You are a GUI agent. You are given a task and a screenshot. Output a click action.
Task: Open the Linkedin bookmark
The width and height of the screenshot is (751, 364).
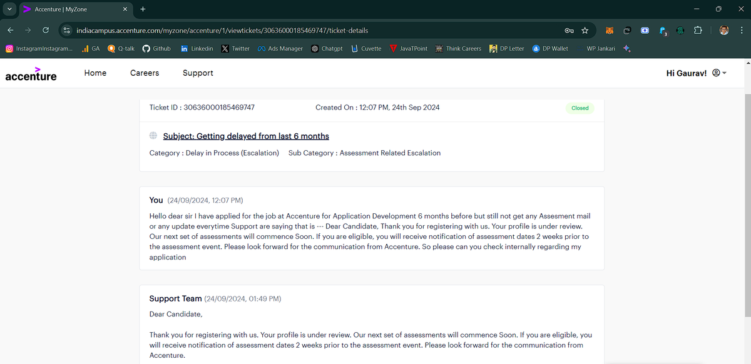pos(197,48)
